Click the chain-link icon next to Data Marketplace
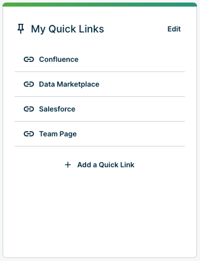The height and width of the screenshot is (261, 200). (x=29, y=84)
